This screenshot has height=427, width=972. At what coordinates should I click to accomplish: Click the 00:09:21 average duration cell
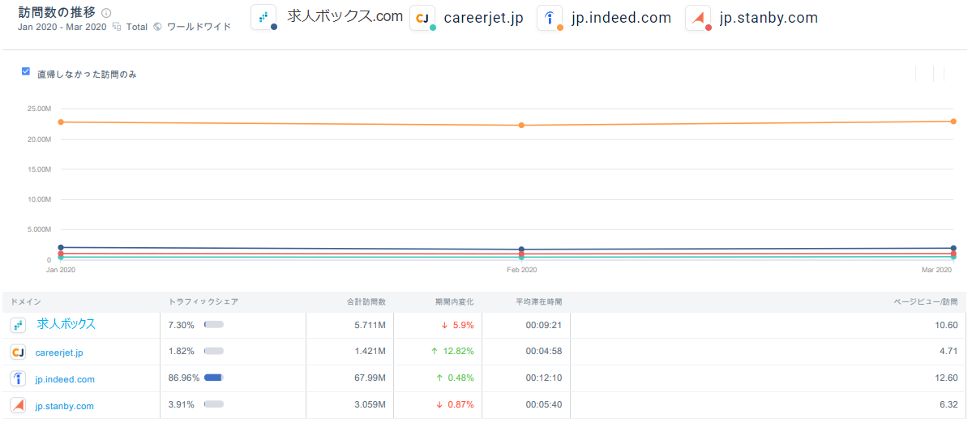[544, 326]
